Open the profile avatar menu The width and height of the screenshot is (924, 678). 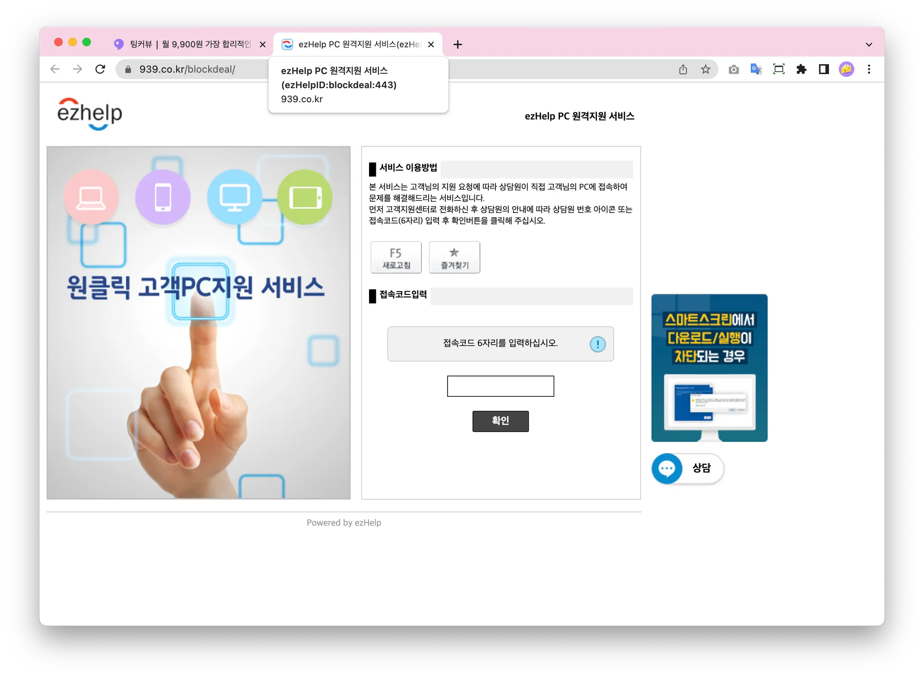(846, 69)
